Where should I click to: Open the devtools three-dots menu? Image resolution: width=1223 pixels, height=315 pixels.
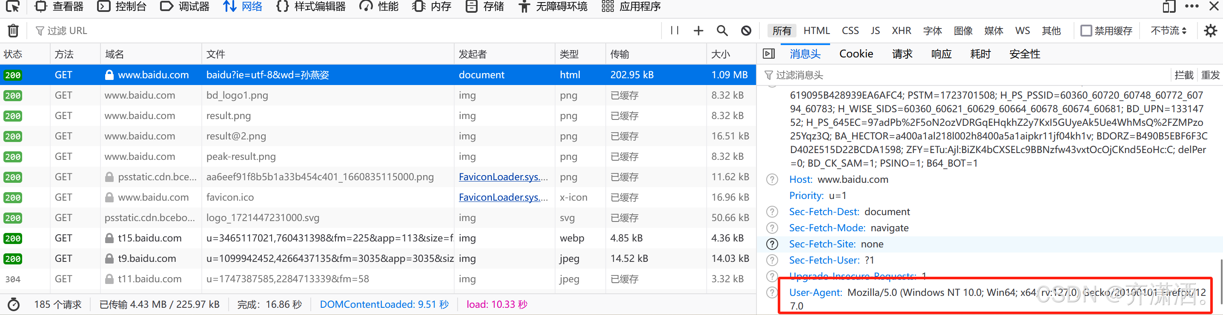click(1191, 6)
